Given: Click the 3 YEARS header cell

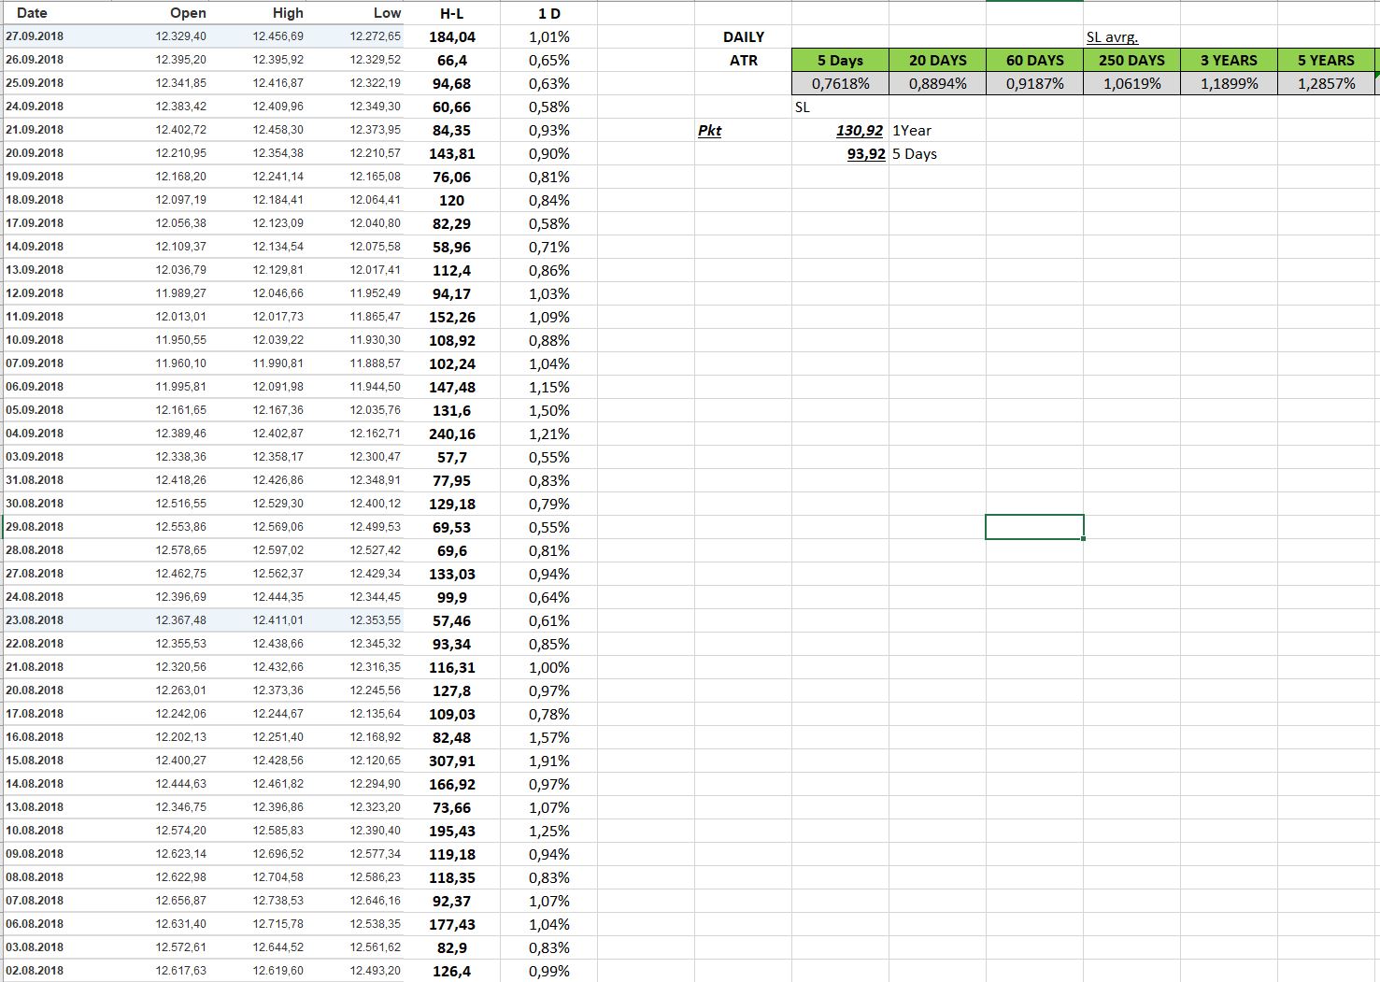Looking at the screenshot, I should [x=1229, y=60].
